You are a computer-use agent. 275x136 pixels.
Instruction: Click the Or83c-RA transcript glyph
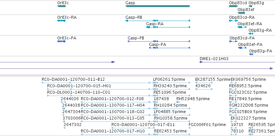click(x=61, y=21)
